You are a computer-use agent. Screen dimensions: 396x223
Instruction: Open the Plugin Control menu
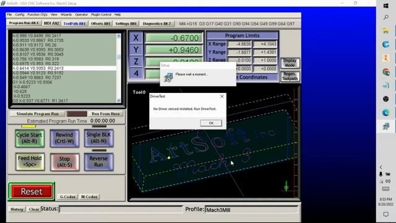coord(101,15)
